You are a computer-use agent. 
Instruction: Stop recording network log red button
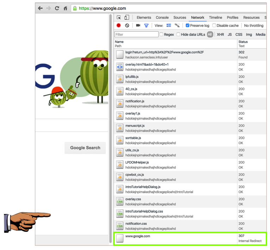pyautogui.click(x=118, y=25)
